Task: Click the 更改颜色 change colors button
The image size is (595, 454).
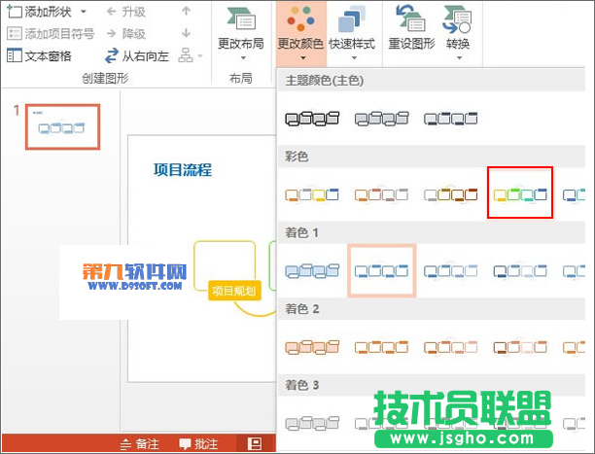Action: [300, 34]
